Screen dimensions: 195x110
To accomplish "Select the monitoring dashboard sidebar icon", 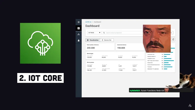I will (79, 28).
